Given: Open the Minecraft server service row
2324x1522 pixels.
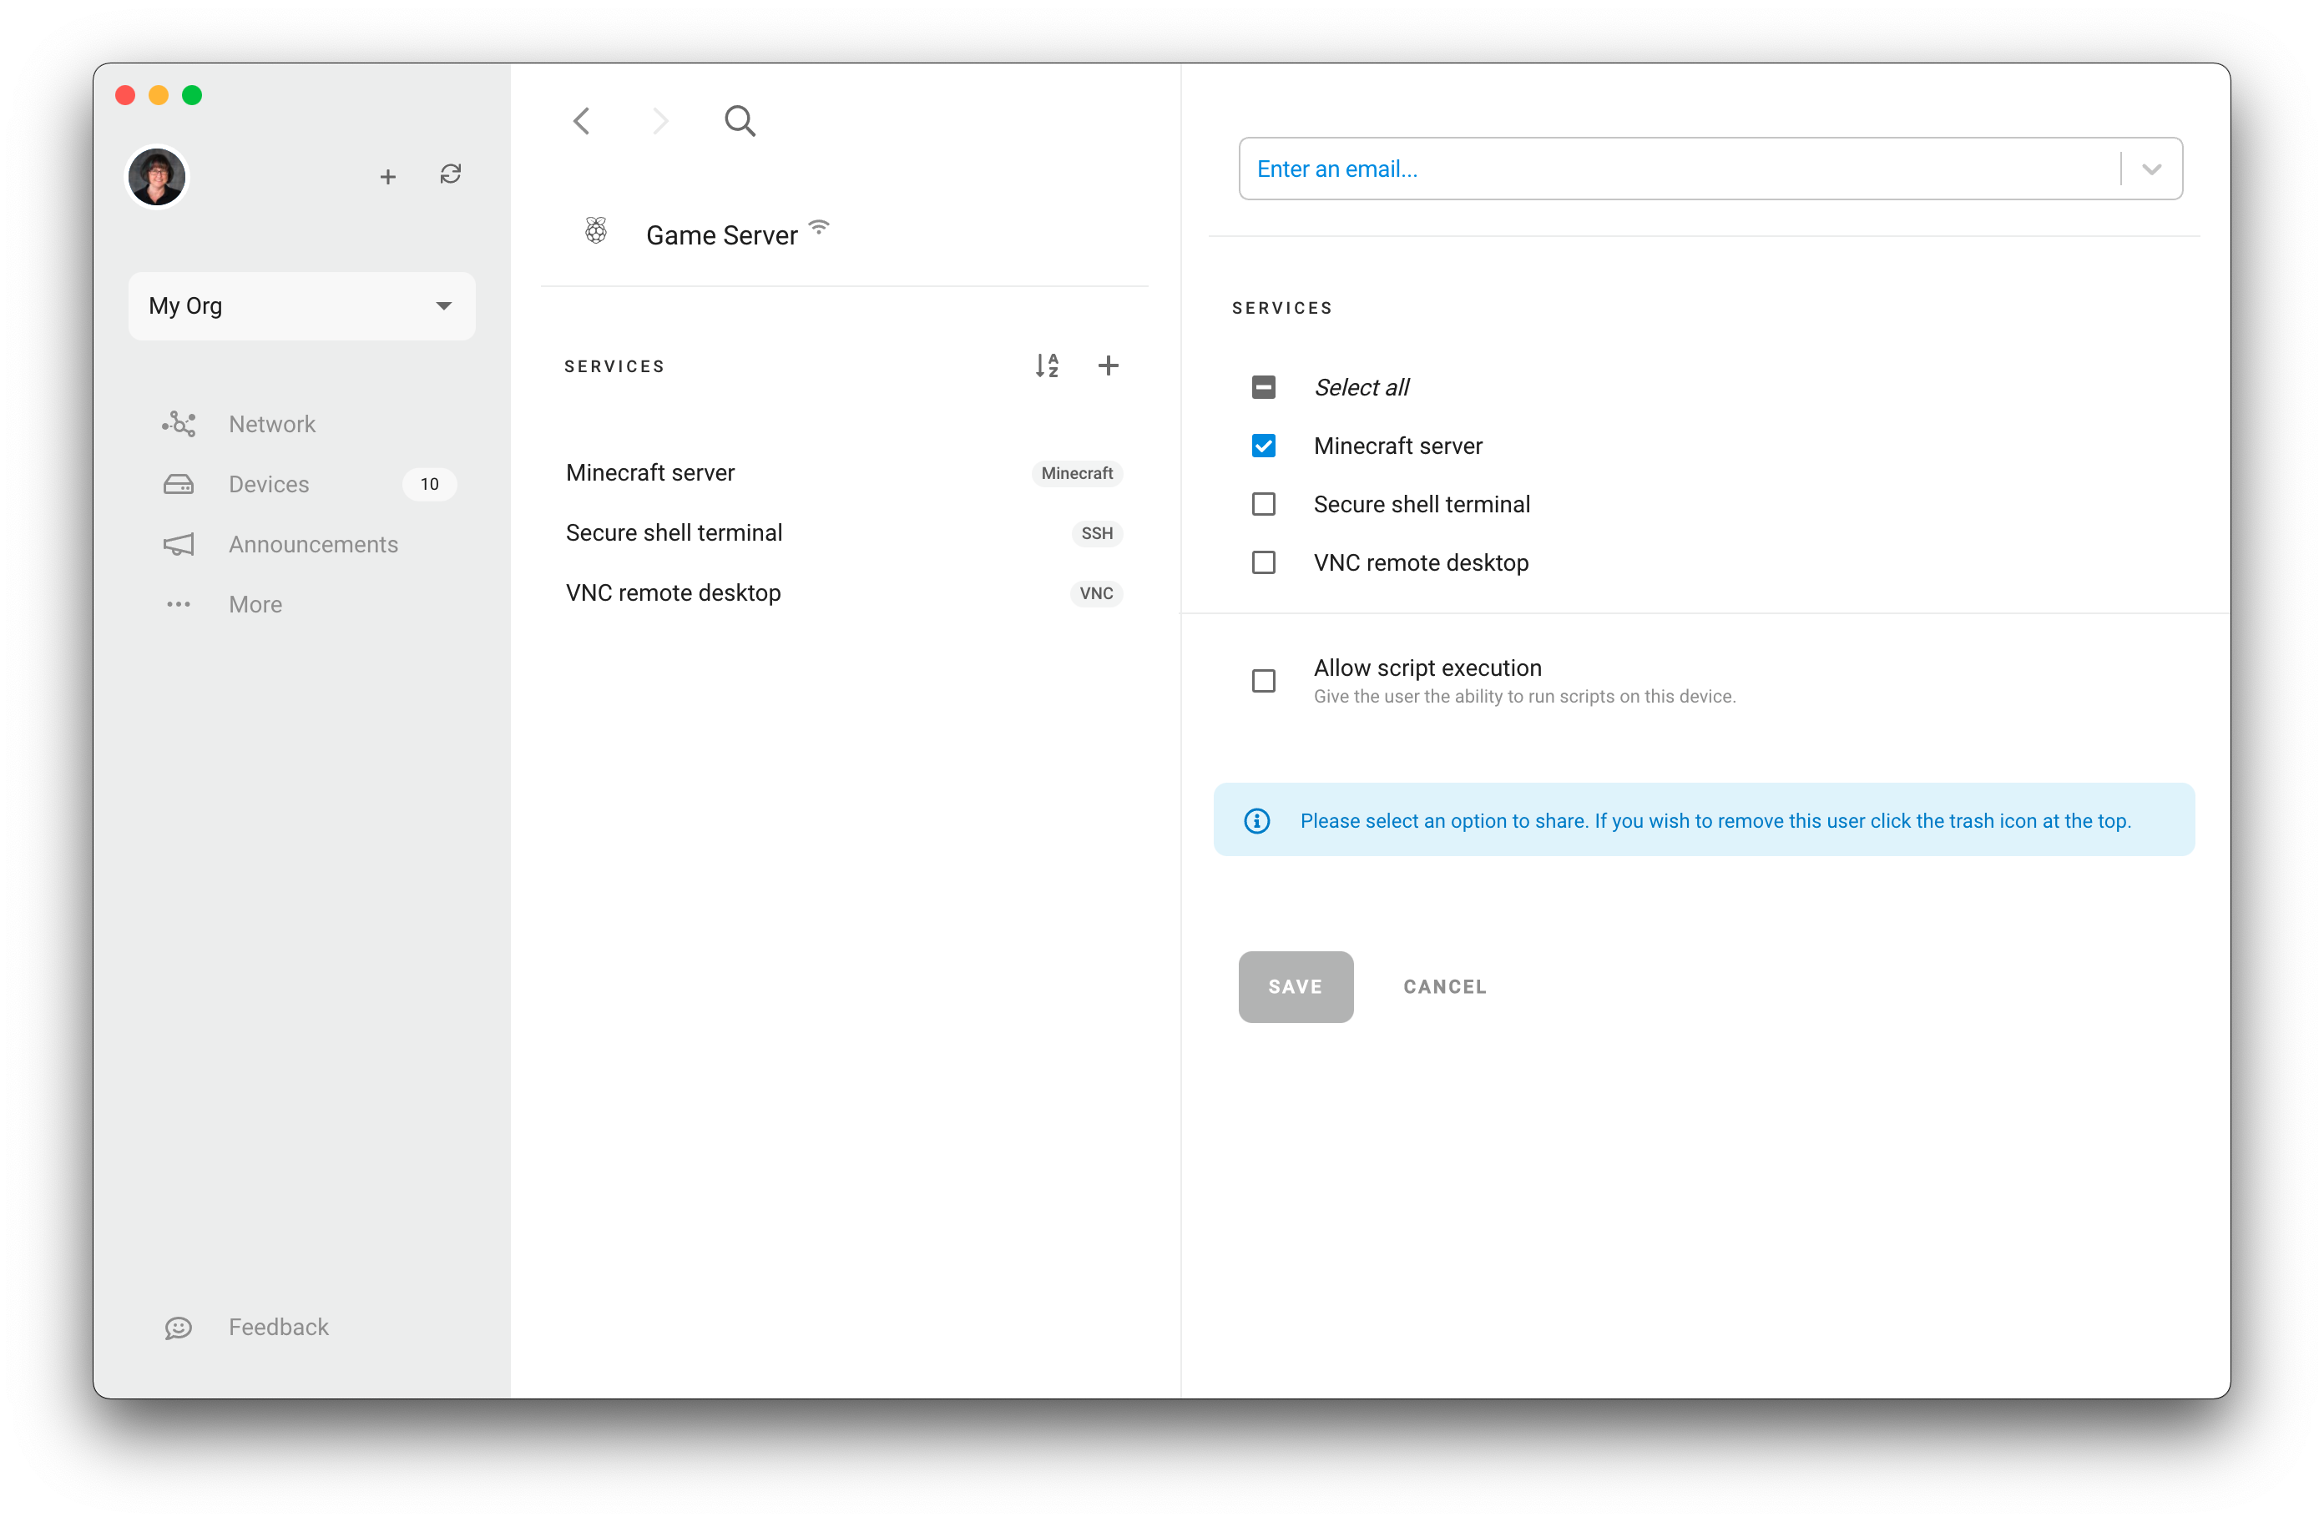Looking at the screenshot, I should (844, 472).
